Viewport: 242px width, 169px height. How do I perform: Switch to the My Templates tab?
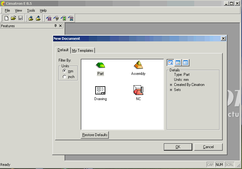[x=83, y=51]
